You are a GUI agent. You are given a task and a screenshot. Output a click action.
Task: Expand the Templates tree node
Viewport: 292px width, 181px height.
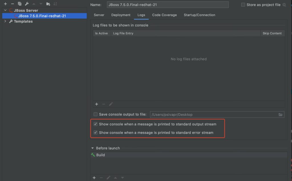5,21
